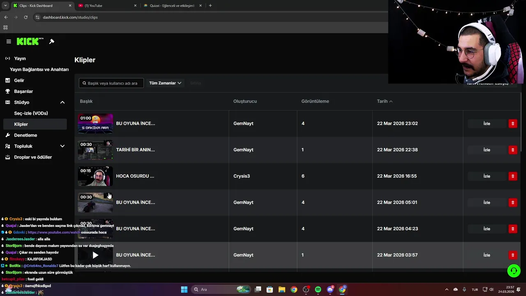Delete the 05:01 clip with trash icon

coord(512,202)
